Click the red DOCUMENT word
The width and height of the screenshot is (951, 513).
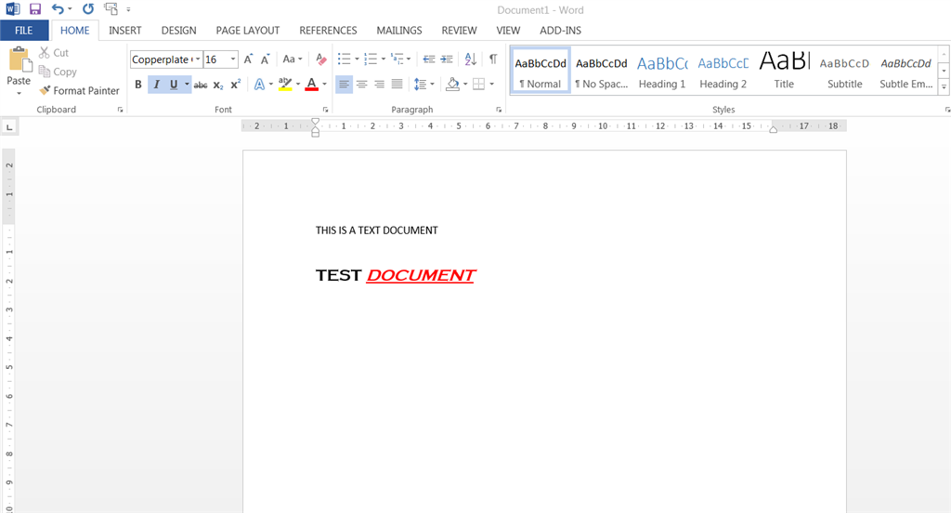pyautogui.click(x=421, y=276)
